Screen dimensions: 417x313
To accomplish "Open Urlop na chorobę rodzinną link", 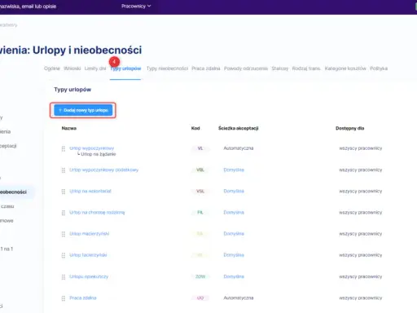I will [x=97, y=212].
